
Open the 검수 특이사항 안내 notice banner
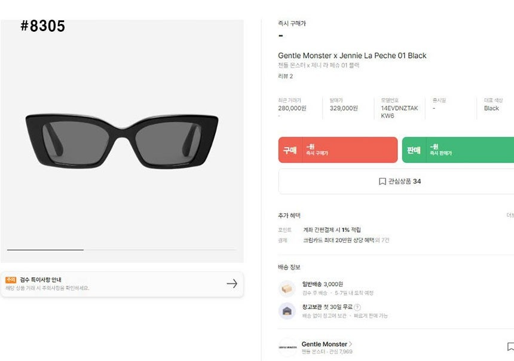pos(122,284)
